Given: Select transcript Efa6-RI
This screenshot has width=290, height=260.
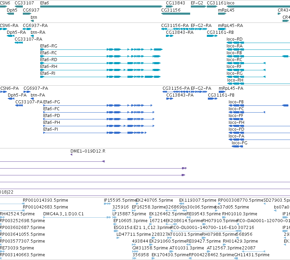Looking at the screenshot, I should (48, 73).
